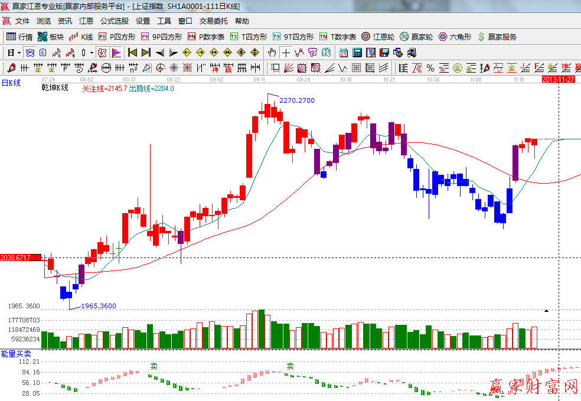Click the 日K线 chart label
Image resolution: width=581 pixels, height=401 pixels.
click(x=11, y=83)
